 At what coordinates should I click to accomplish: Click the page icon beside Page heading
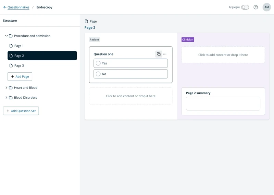(x=86, y=21)
